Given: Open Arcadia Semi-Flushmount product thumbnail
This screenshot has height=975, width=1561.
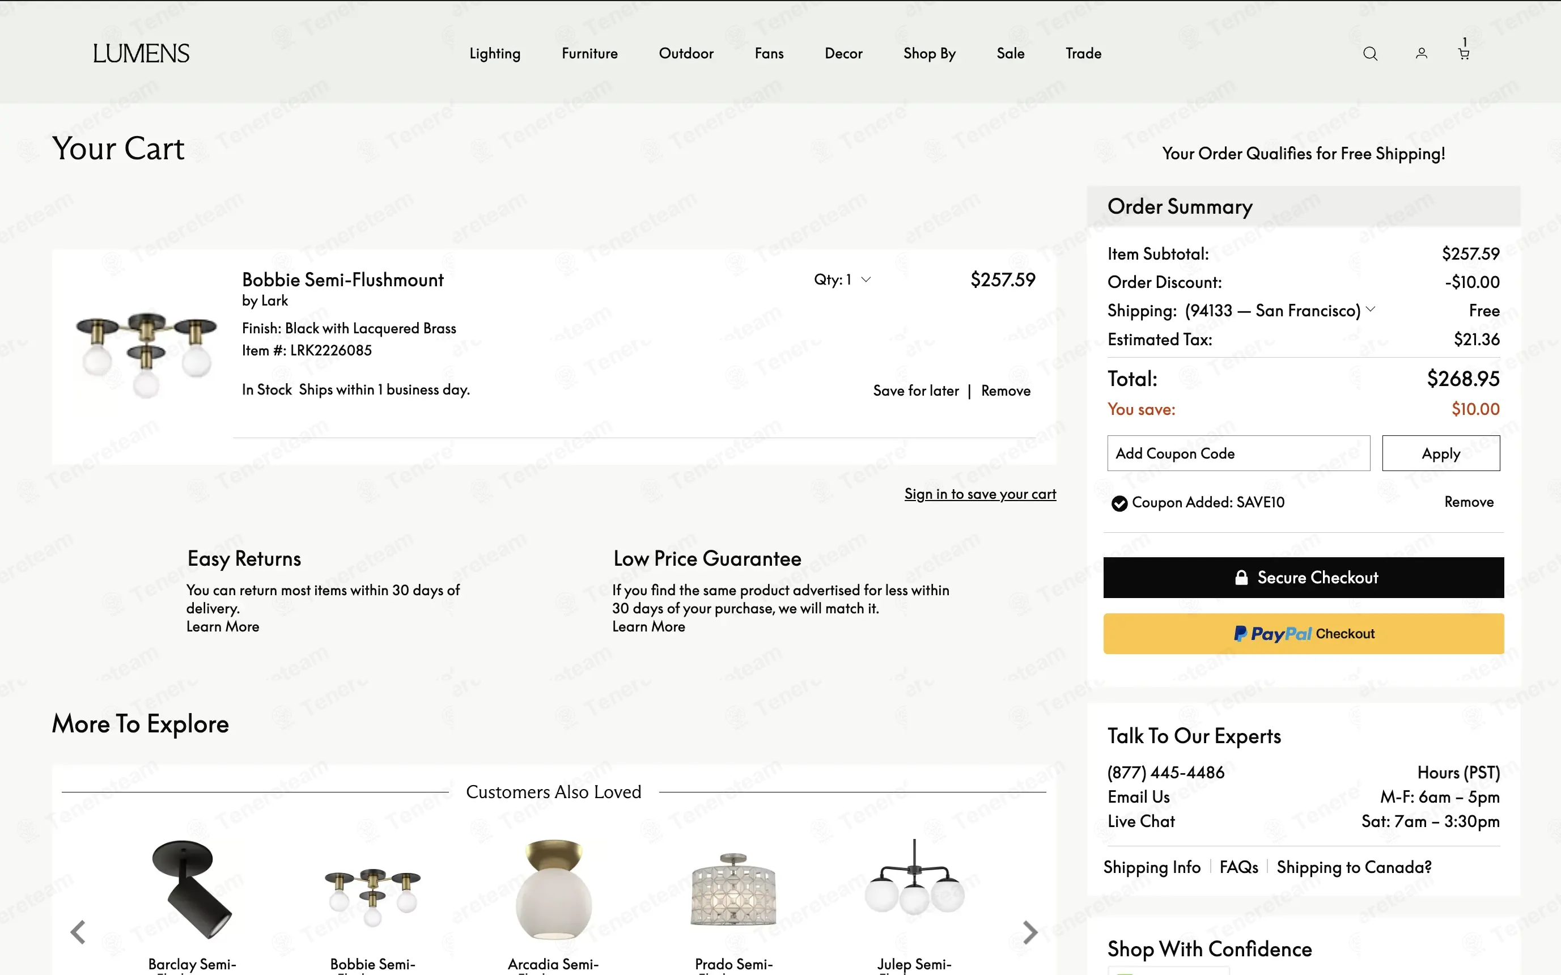Looking at the screenshot, I should [x=553, y=890].
